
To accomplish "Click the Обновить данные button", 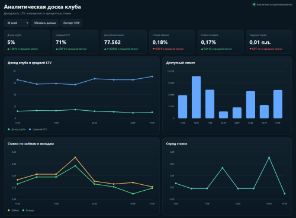I will (45, 23).
